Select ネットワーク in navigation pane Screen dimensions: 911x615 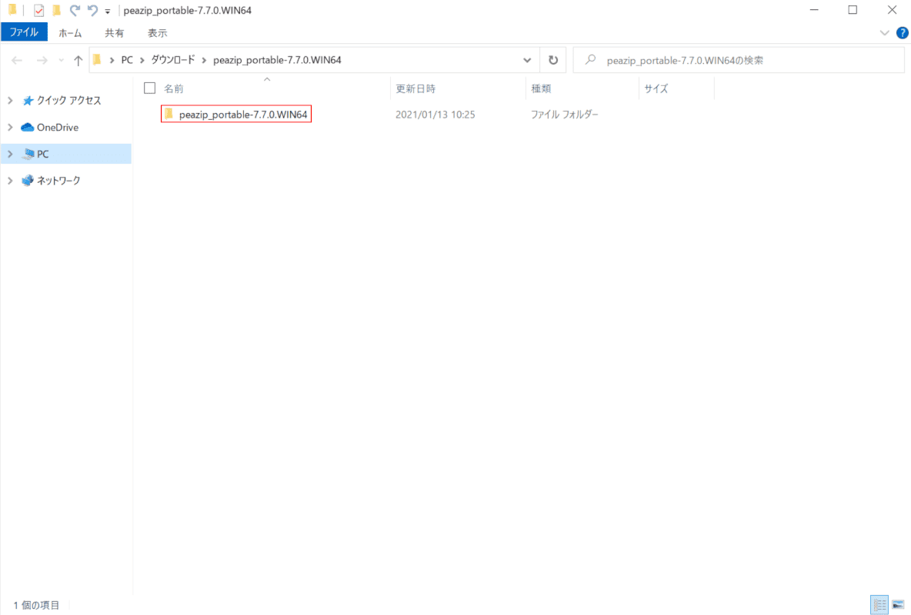pos(58,181)
